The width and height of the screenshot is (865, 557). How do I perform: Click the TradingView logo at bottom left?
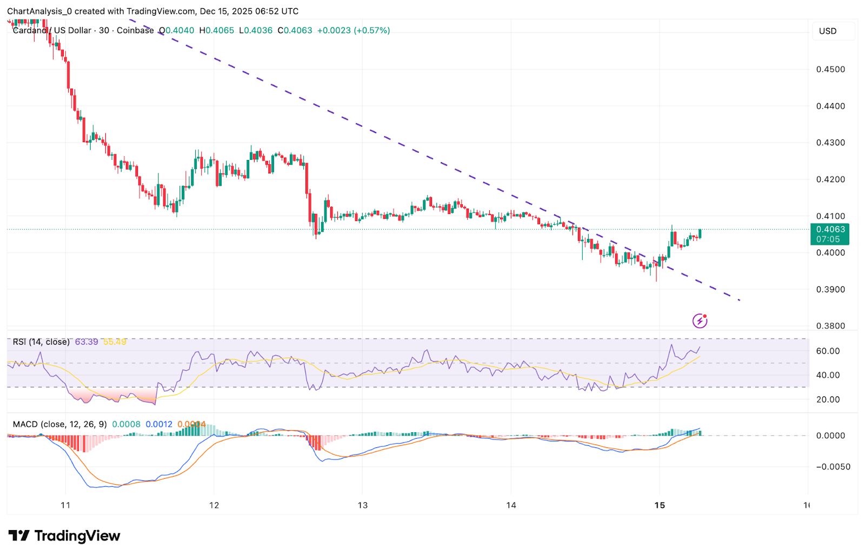point(65,536)
